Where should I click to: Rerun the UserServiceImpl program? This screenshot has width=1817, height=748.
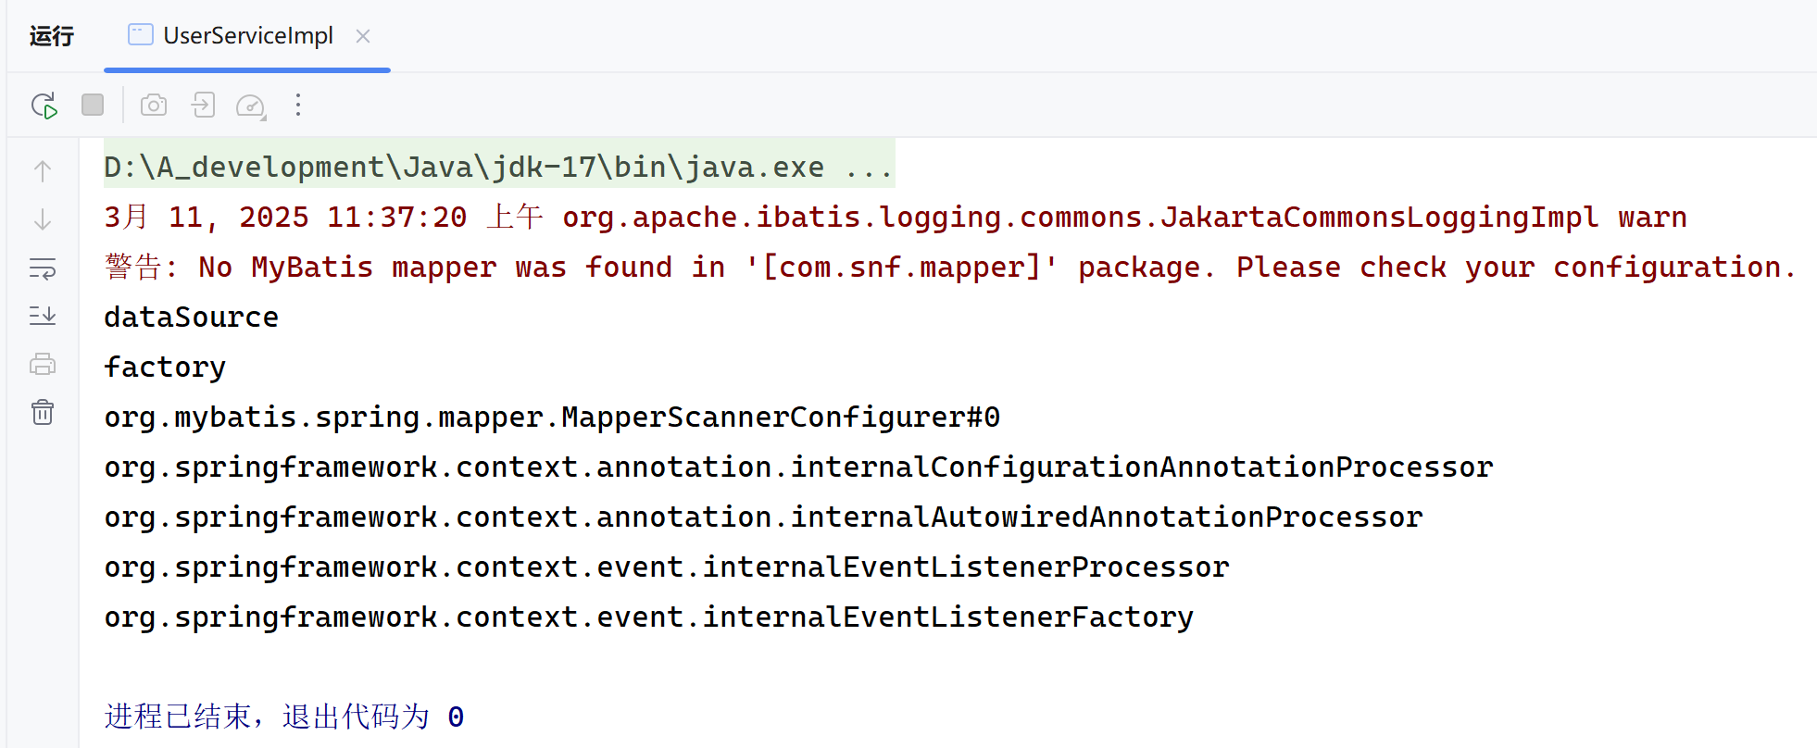click(x=44, y=106)
